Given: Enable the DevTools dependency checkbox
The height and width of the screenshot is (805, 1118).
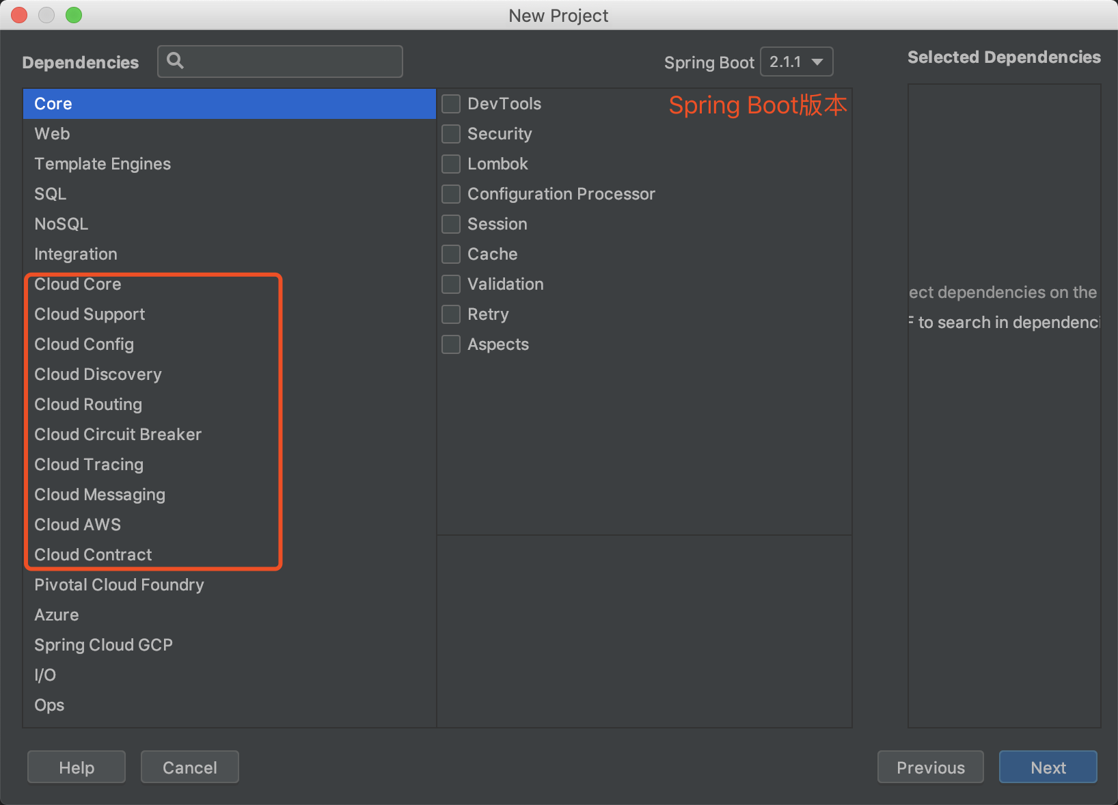Looking at the screenshot, I should pyautogui.click(x=451, y=104).
